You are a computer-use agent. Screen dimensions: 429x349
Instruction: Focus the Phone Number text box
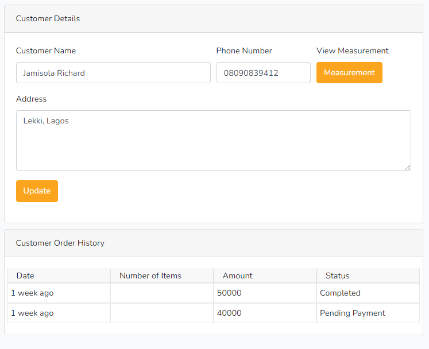[263, 73]
